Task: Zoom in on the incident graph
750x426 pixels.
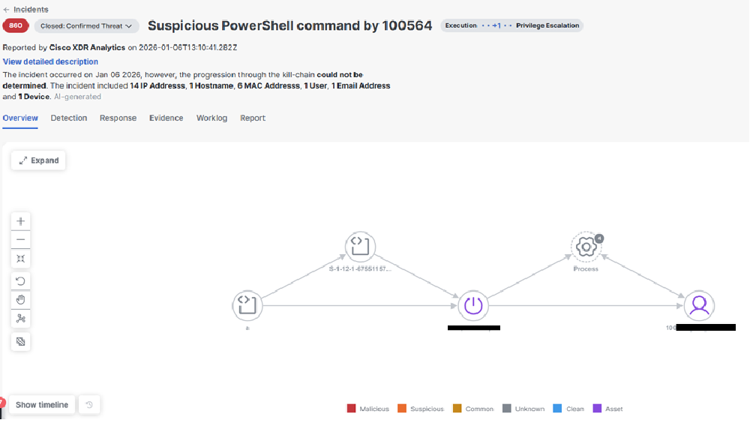Action: 20,221
